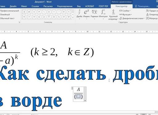Open the Функция function menu
The width and height of the screenshot is (158, 115).
point(126,15)
